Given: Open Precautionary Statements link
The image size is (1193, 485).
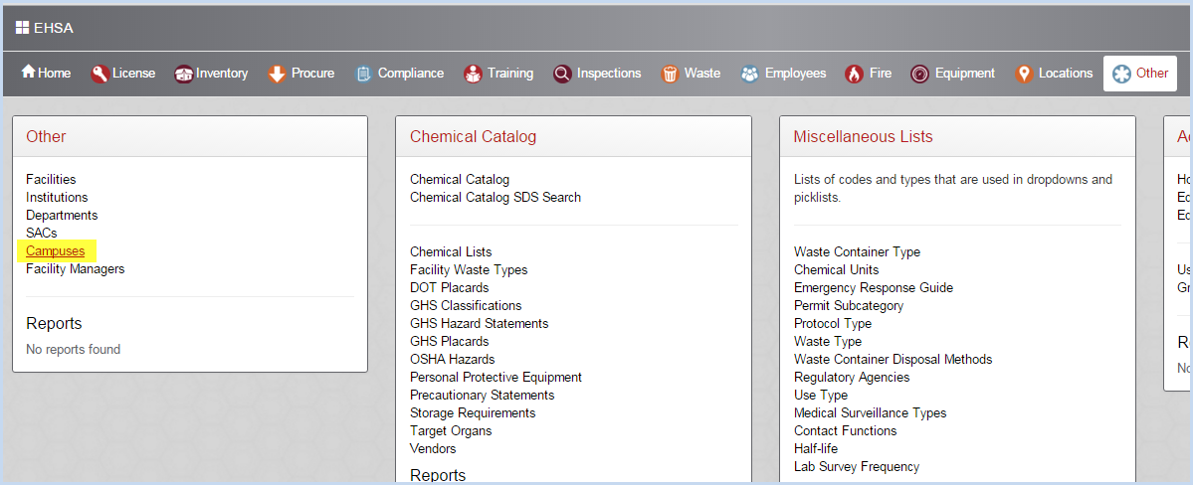Looking at the screenshot, I should [x=483, y=396].
